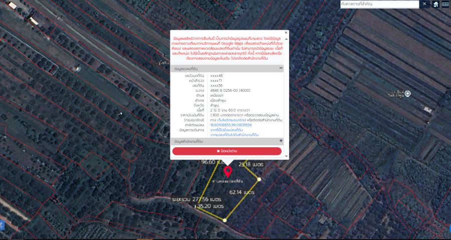Click the home icon in top toolbar
The width and height of the screenshot is (451, 240).
436,4
